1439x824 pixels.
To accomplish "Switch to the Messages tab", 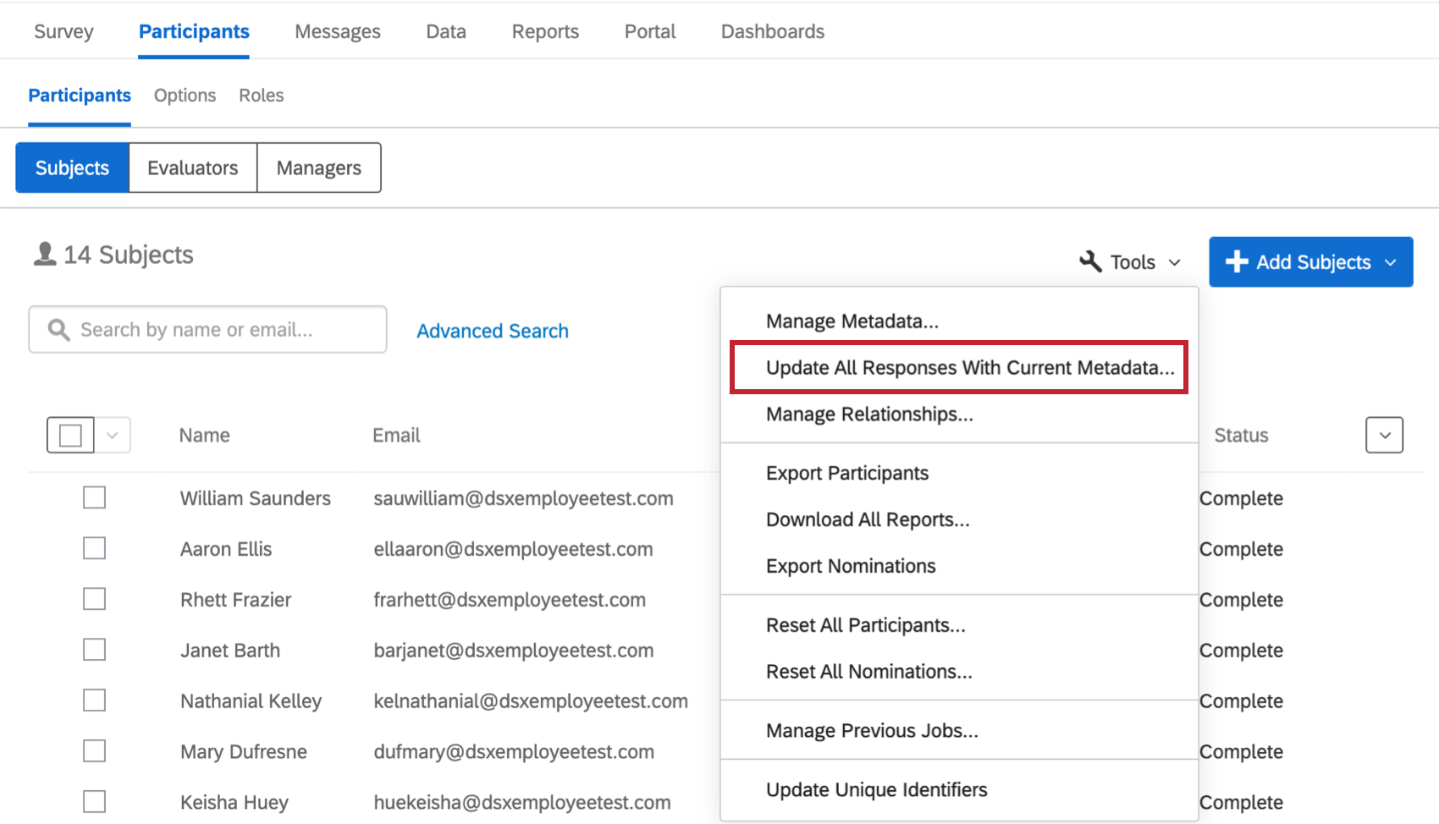I will point(337,31).
